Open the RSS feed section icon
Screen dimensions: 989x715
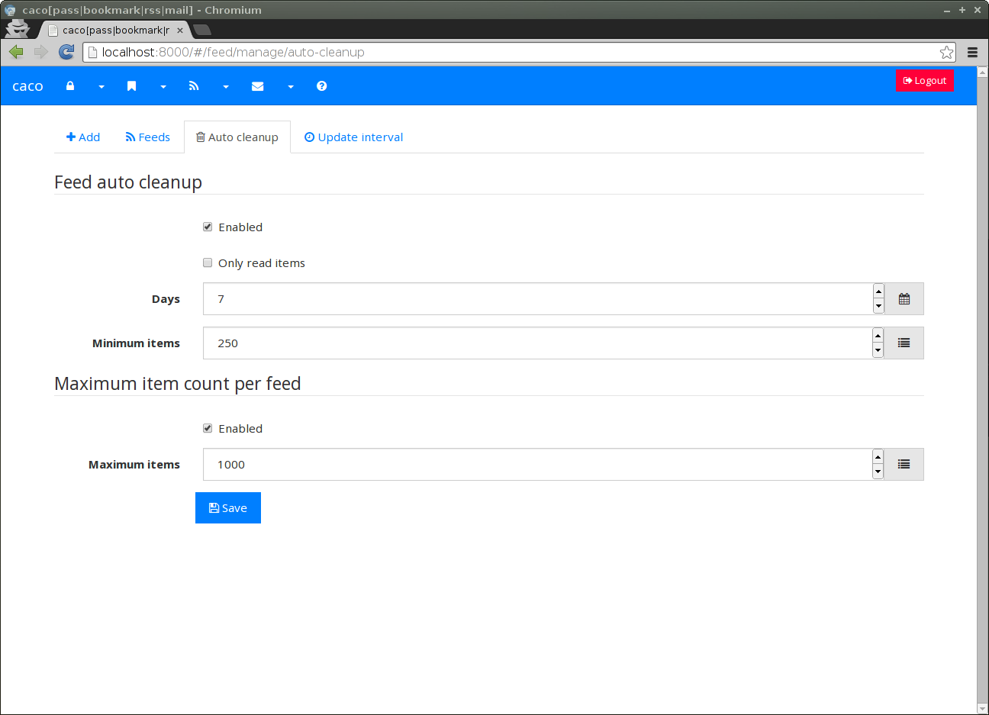tap(194, 86)
